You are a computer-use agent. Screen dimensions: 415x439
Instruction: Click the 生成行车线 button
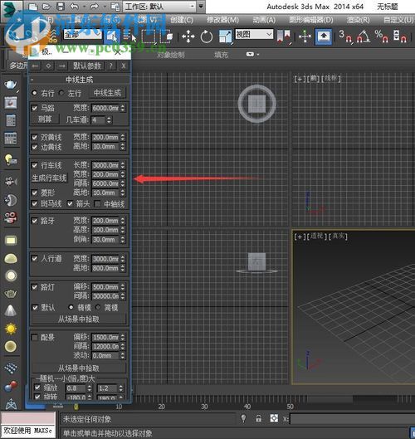tap(49, 178)
